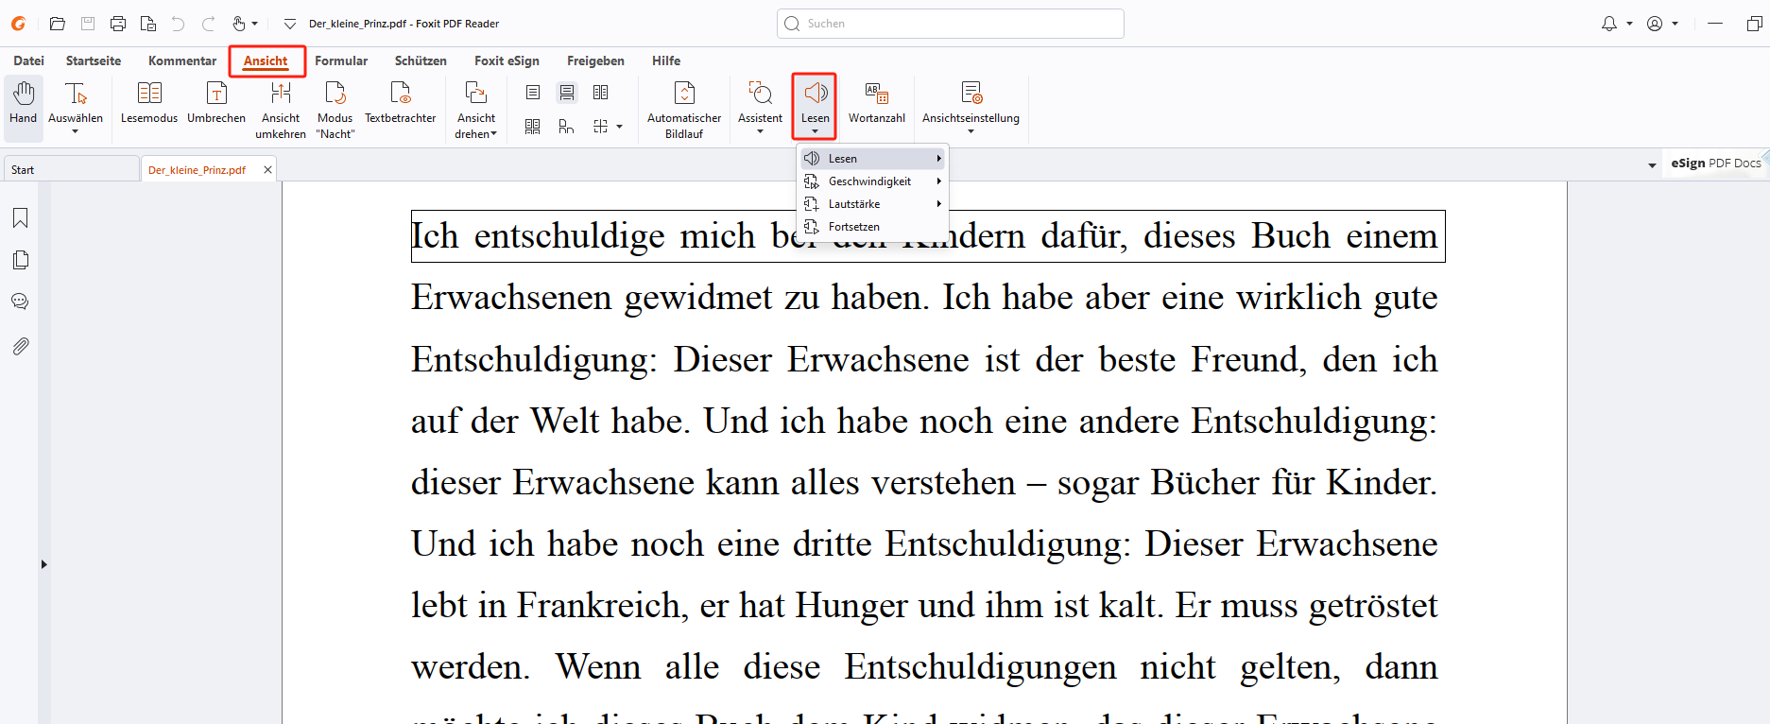The width and height of the screenshot is (1770, 724).
Task: Expand the notifications dropdown arrow
Action: (1629, 24)
